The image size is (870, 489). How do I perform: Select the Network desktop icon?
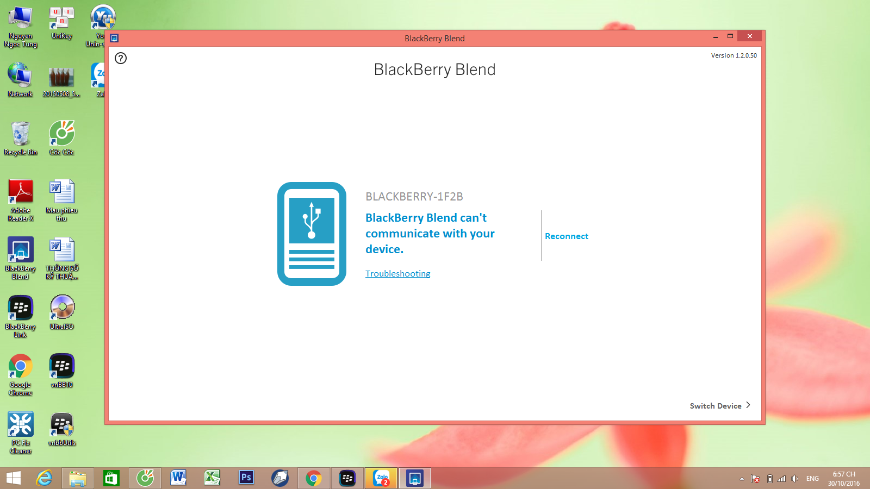tap(21, 80)
